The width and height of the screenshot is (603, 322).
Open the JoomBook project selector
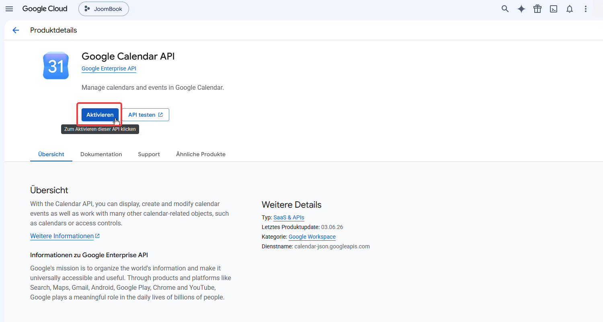[x=104, y=9]
